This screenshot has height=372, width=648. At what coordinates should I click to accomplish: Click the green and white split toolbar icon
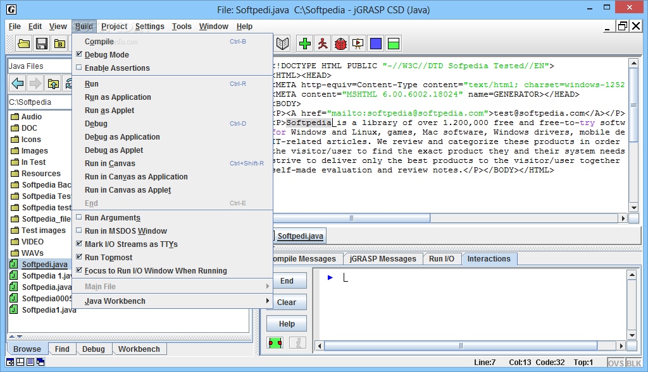(394, 44)
